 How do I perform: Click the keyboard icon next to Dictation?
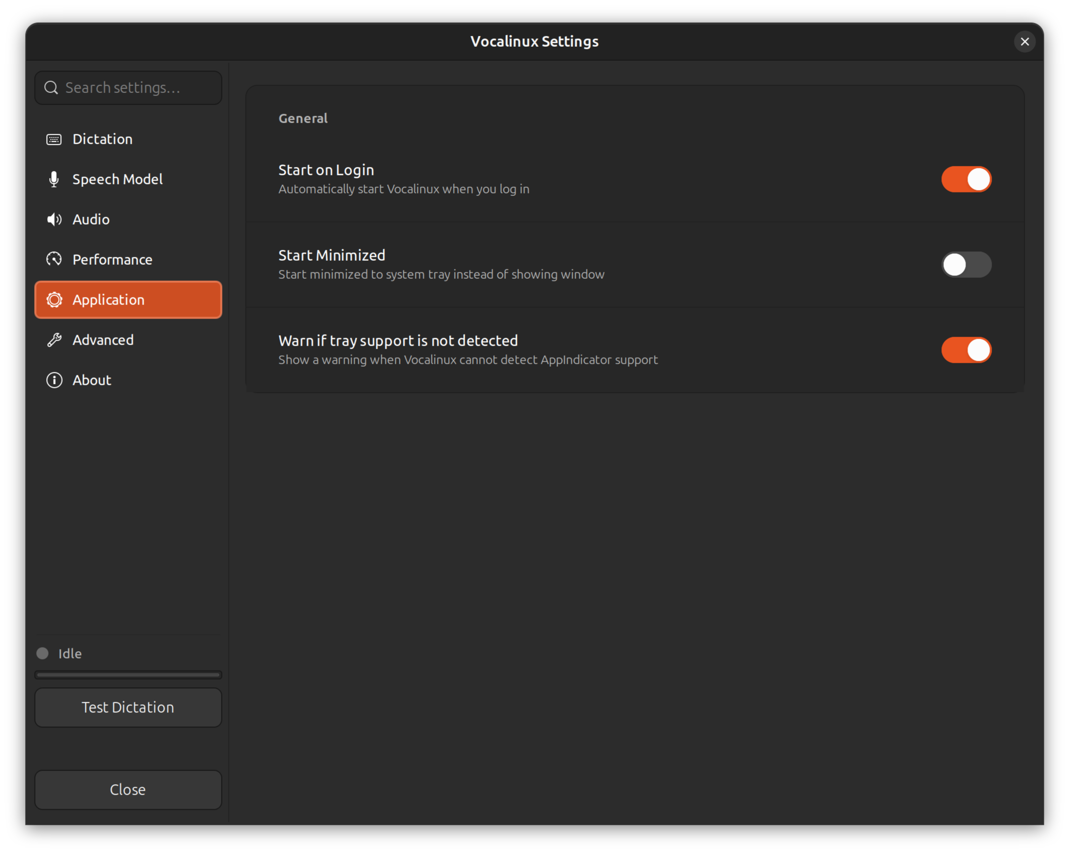coord(54,139)
